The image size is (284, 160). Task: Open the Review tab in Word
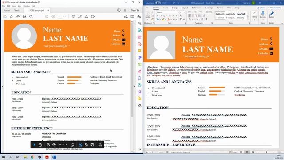[220, 8]
